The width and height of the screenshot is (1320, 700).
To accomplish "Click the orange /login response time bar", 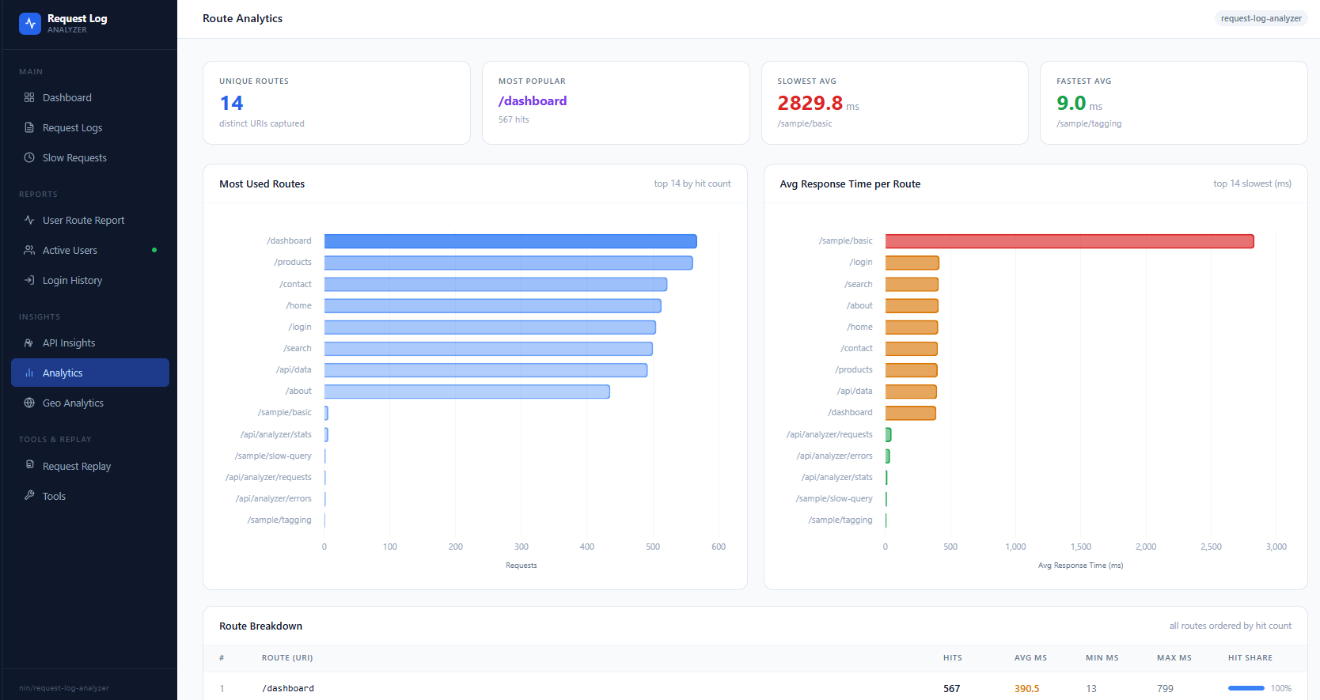I will (912, 263).
